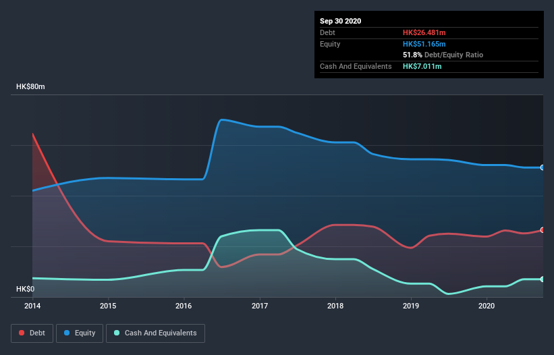This screenshot has height=355, width=554.
Task: Click the Debt label in tooltip
Action: click(327, 32)
